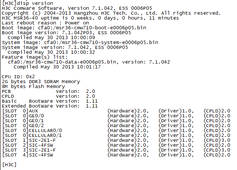The image size is (237, 170).
Task: Click the DDR3 SDRAM Memory line
Action: (41, 81)
